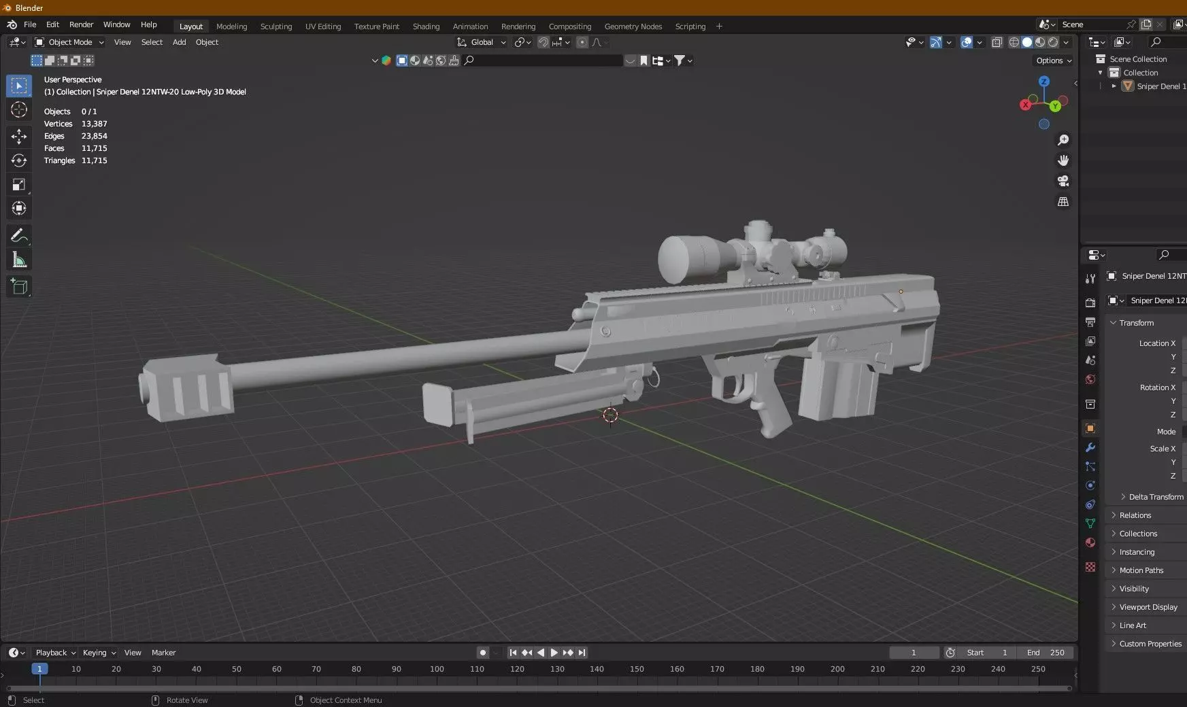
Task: Switch to the Geometry Nodes workspace tab
Action: tap(633, 27)
